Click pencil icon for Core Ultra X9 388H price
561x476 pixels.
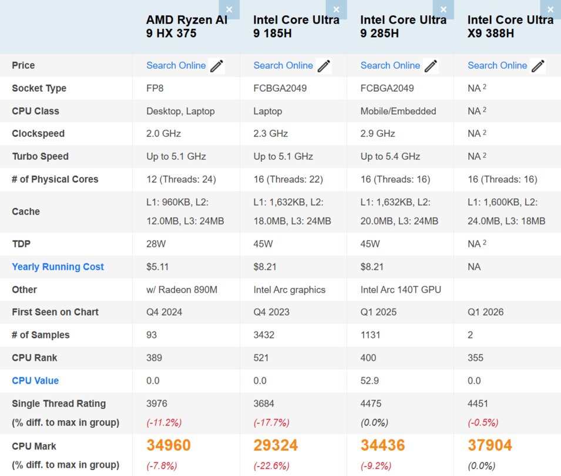[x=538, y=66]
